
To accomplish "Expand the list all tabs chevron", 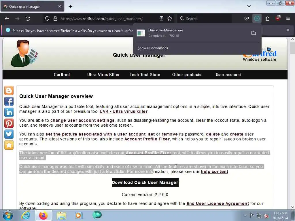I will point(249,6).
